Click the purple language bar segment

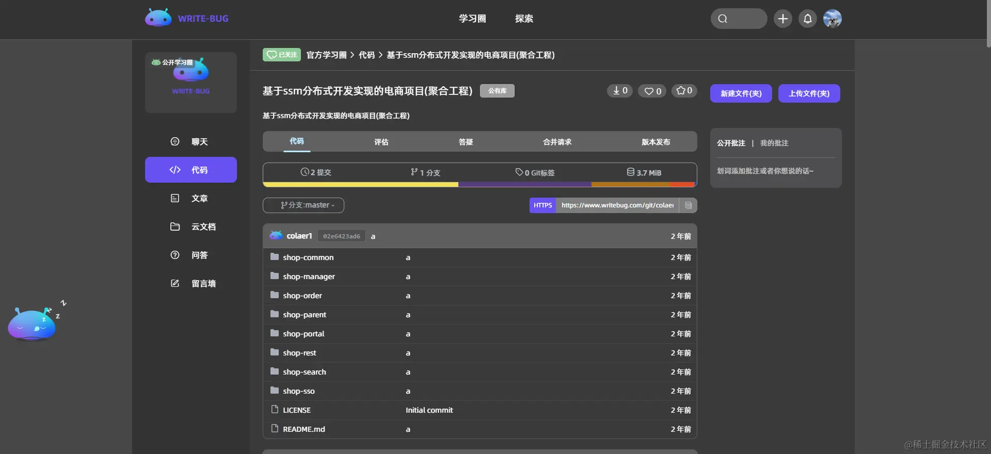pyautogui.click(x=525, y=184)
